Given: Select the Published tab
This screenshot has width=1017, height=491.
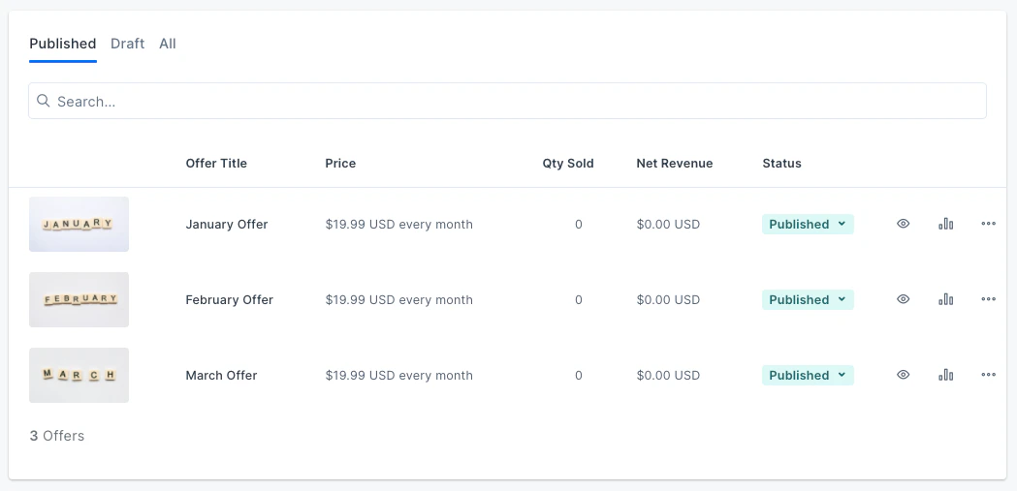Looking at the screenshot, I should click(63, 44).
